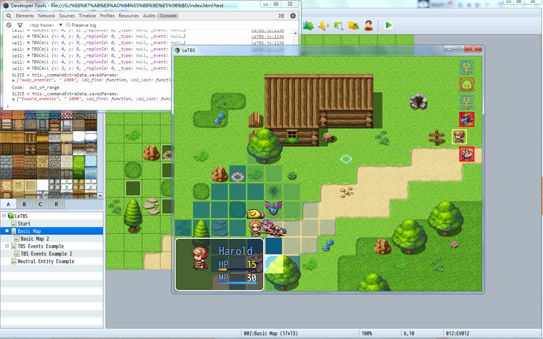Select tileset tab B

pyautogui.click(x=24, y=204)
